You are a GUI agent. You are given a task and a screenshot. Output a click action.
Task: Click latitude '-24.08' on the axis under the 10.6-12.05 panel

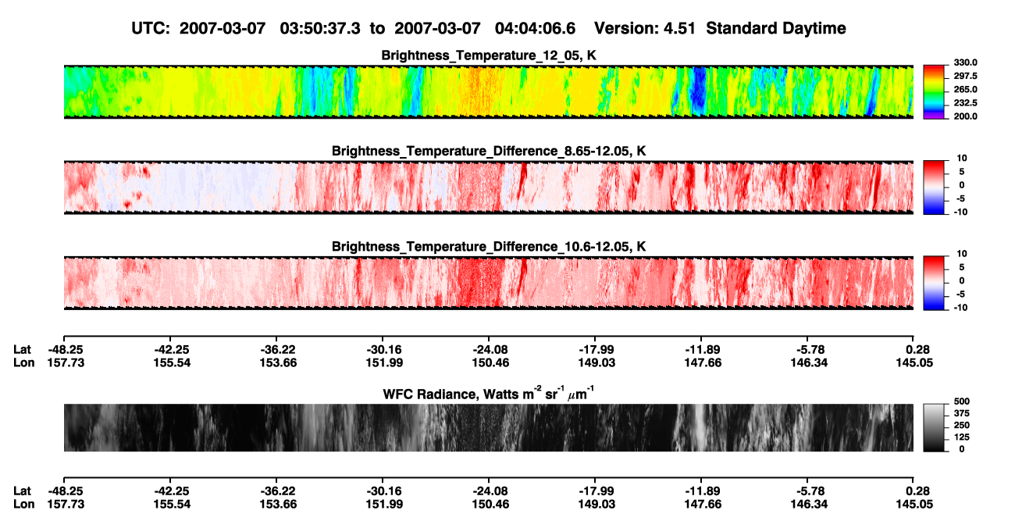[x=489, y=350]
